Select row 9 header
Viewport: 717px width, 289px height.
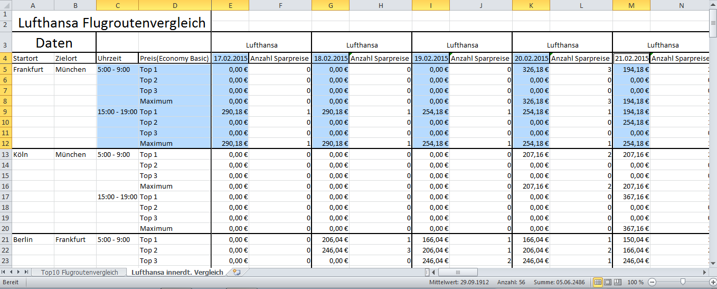click(6, 111)
